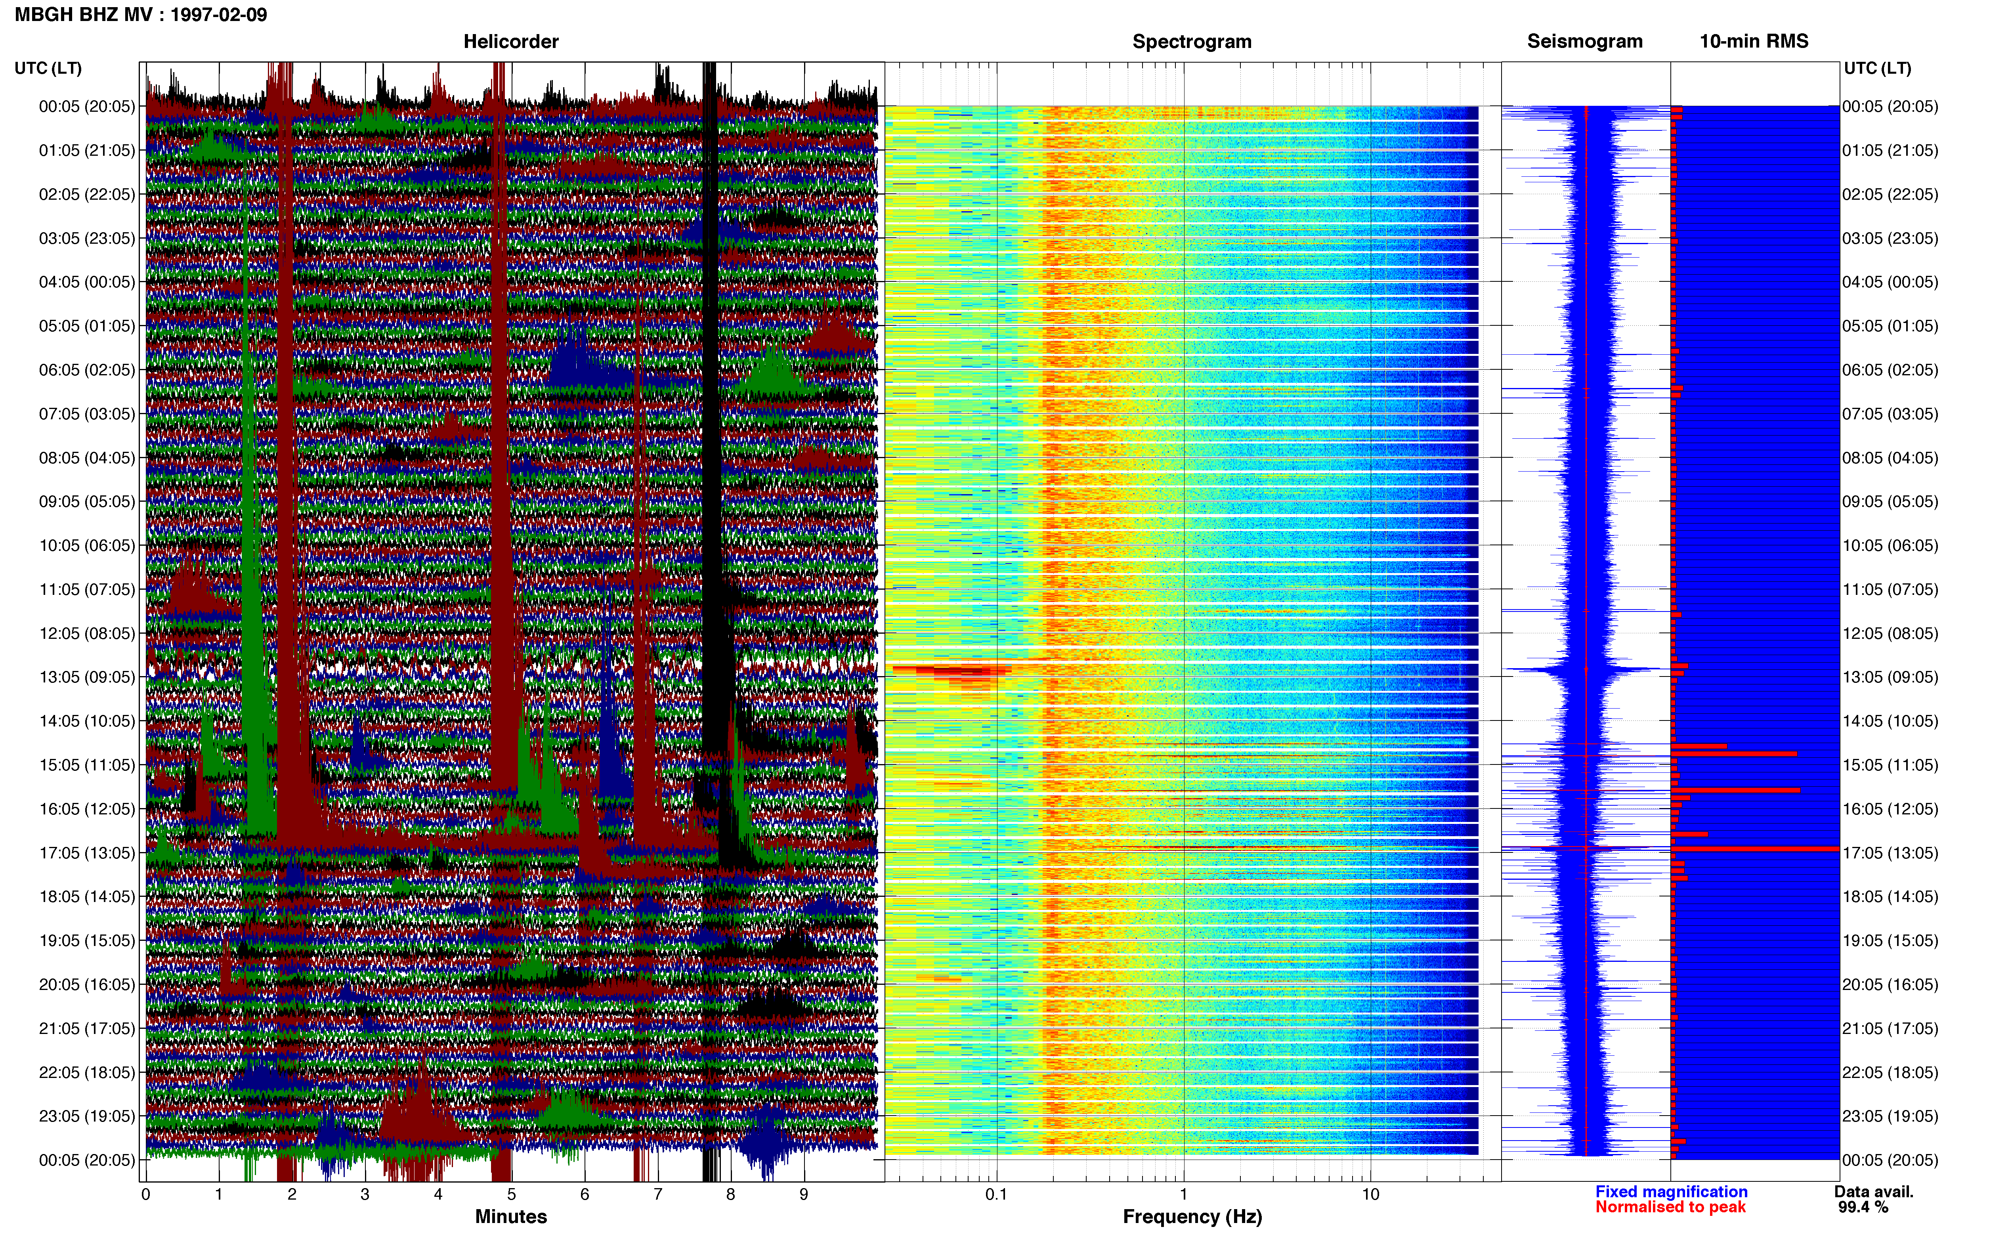Click left time label '09:05 (05:05)'
The width and height of the screenshot is (1989, 1244).
[x=86, y=502]
